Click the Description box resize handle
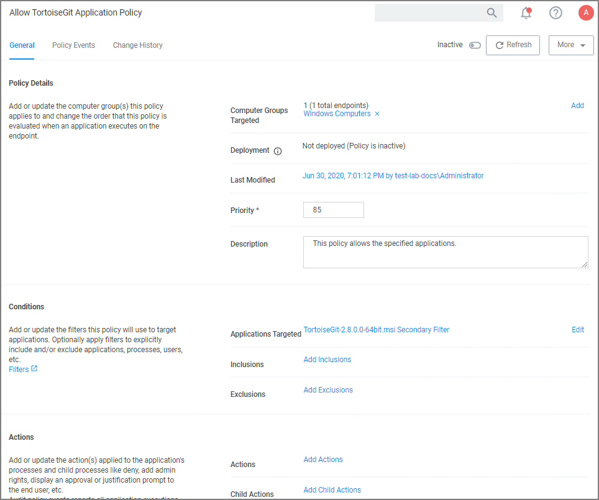The width and height of the screenshot is (599, 500). tap(585, 265)
